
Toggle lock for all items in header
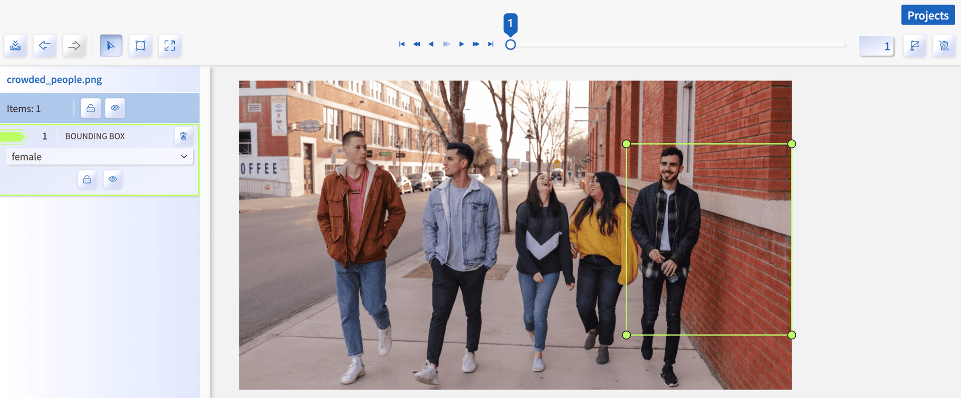pyautogui.click(x=91, y=108)
